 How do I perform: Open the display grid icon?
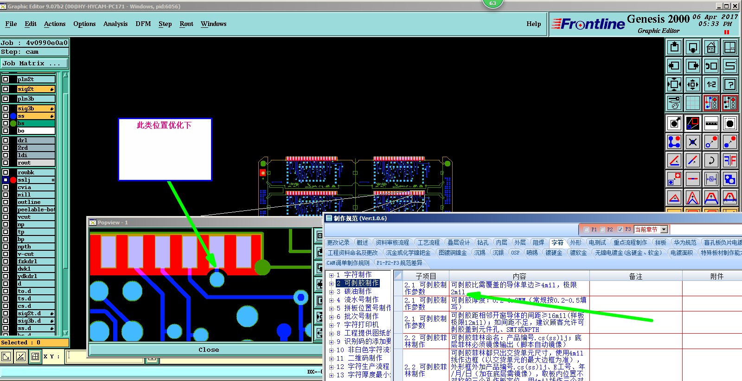coord(693,103)
